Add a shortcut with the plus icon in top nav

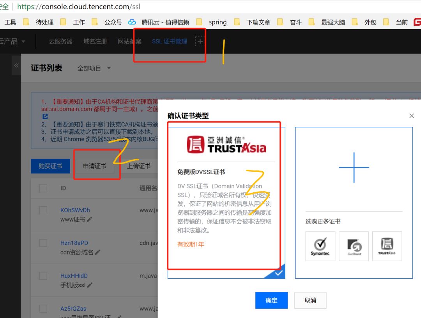tap(200, 41)
